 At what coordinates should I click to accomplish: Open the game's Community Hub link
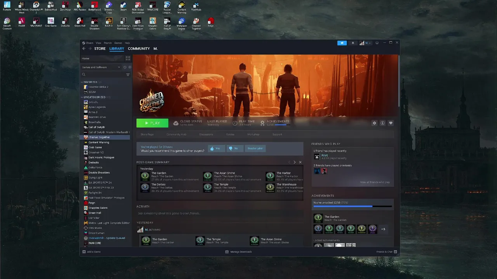click(x=176, y=134)
